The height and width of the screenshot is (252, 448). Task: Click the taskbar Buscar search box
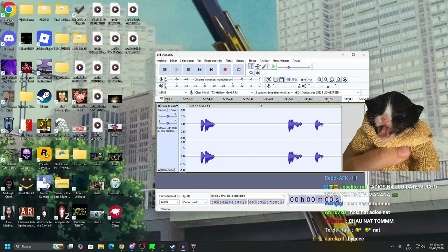pyautogui.click(x=39, y=246)
